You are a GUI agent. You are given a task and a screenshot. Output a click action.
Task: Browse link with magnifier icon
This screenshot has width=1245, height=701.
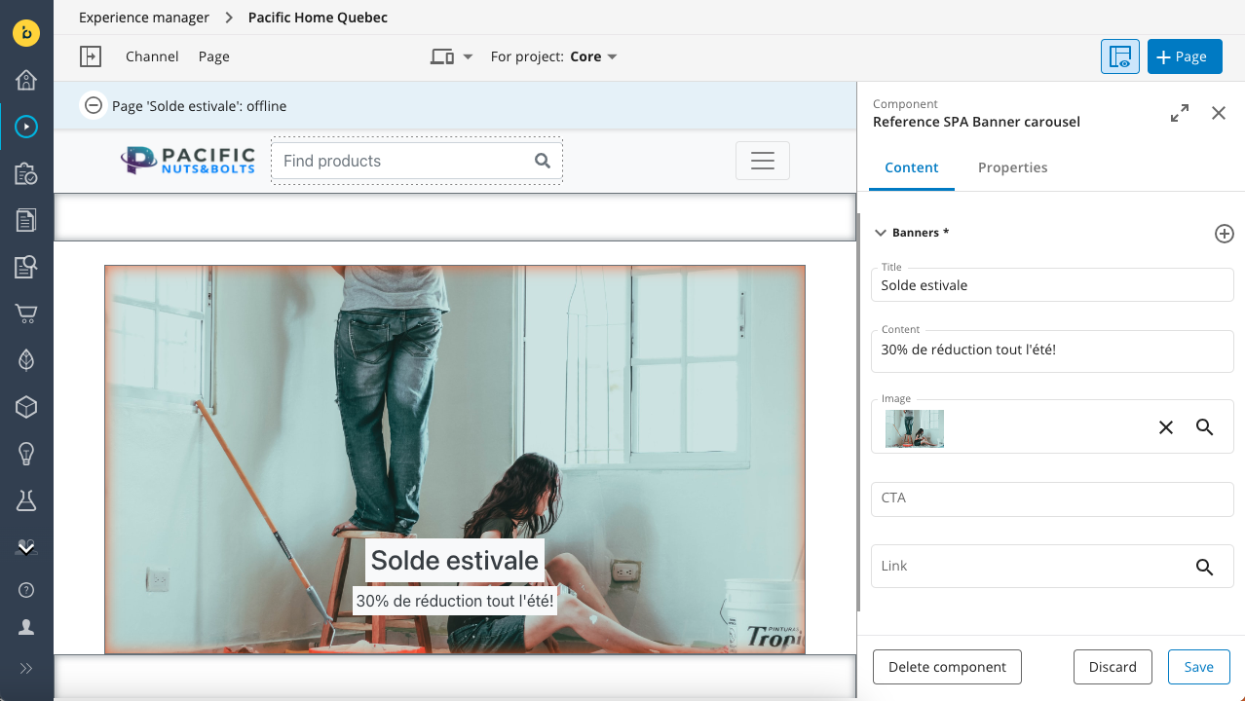[1205, 568]
